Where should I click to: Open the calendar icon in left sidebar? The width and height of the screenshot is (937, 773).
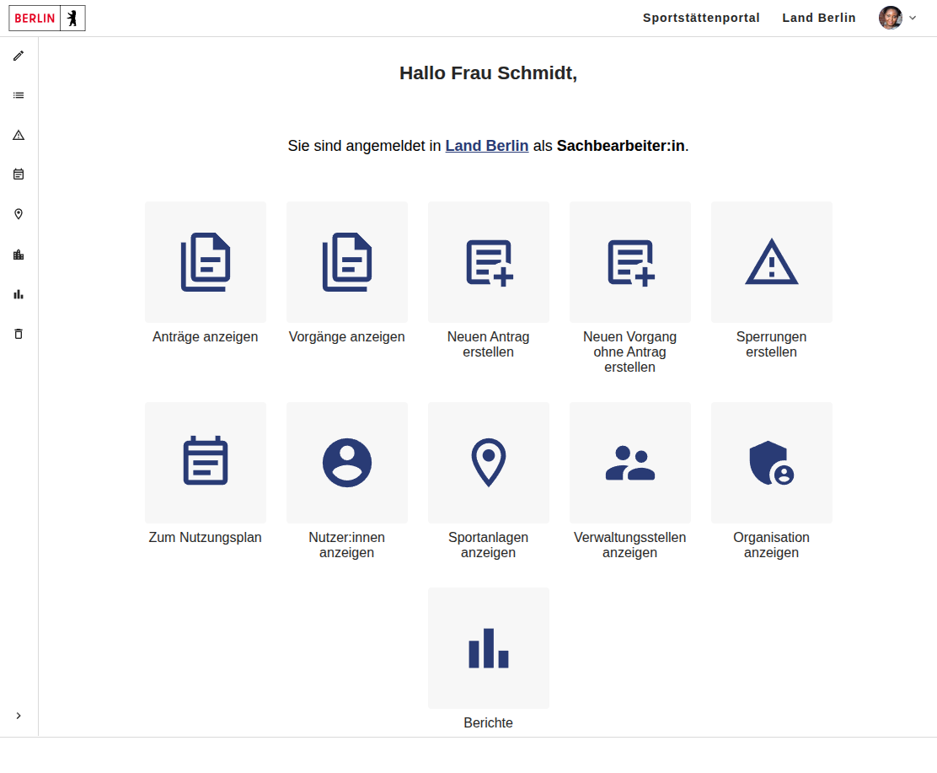point(19,174)
